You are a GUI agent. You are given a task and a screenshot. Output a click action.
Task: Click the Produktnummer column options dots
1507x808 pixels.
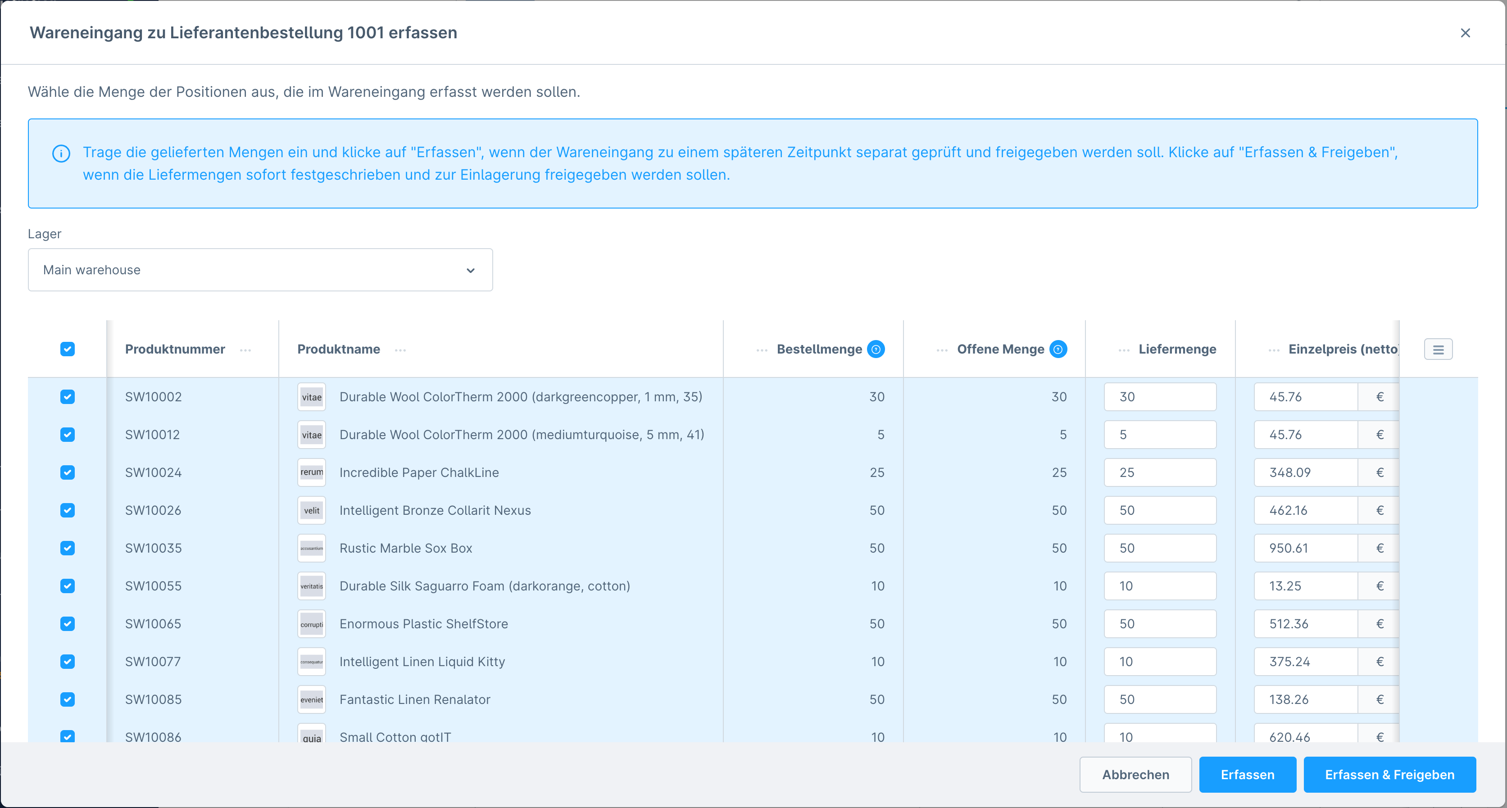pyautogui.click(x=246, y=350)
